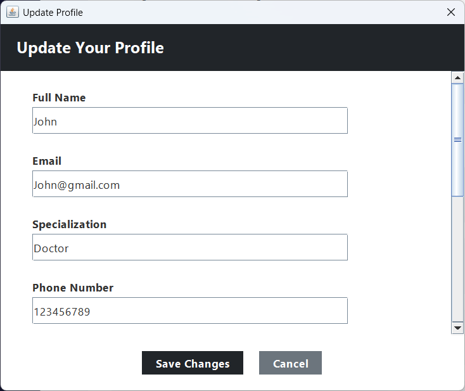Click into the Email text field
Screen dimensions: 465x391
tap(190, 184)
